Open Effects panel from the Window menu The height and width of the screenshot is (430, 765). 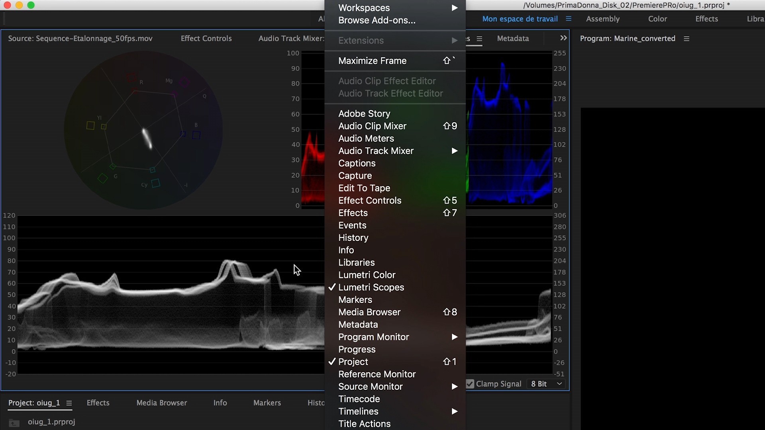point(395,213)
